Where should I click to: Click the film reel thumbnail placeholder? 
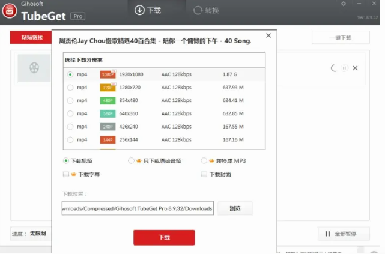[34, 68]
